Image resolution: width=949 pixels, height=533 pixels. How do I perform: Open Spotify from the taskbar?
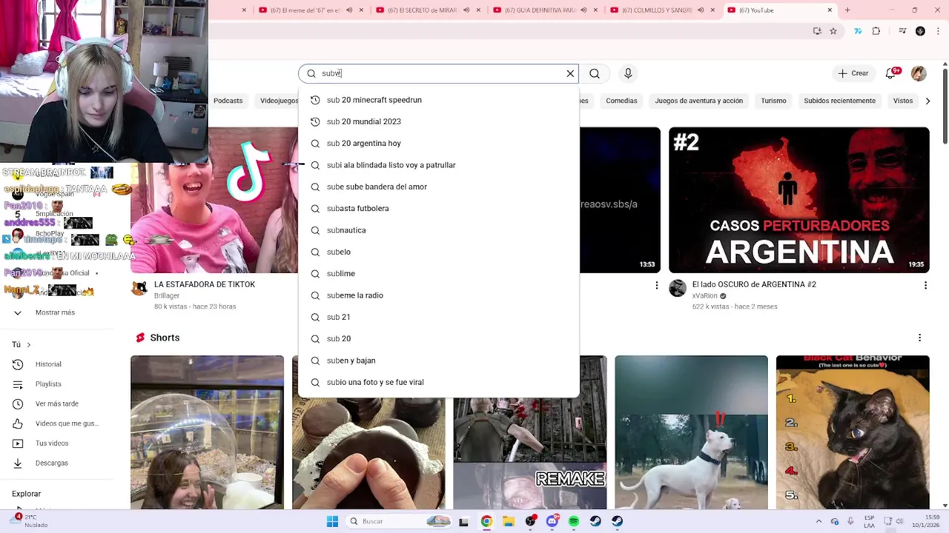(574, 521)
